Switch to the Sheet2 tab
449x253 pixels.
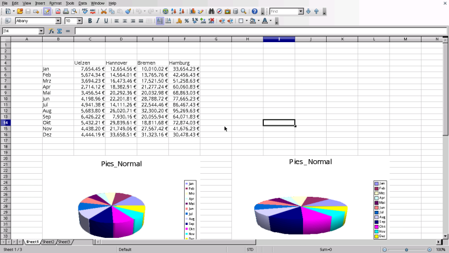[48, 242]
